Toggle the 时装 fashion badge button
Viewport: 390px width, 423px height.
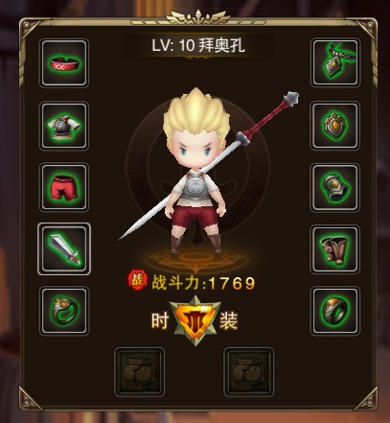(195, 320)
